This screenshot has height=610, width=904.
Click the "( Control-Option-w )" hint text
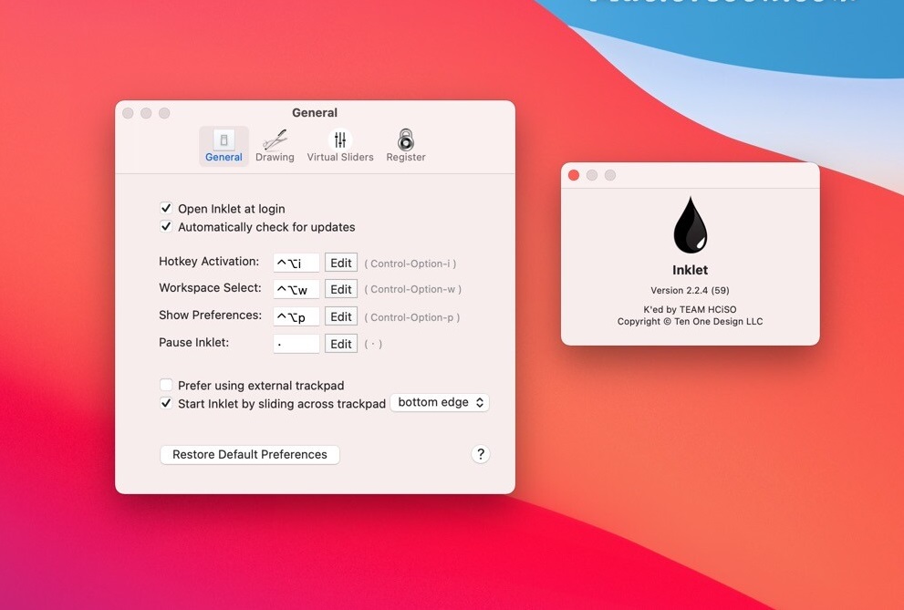coord(413,289)
